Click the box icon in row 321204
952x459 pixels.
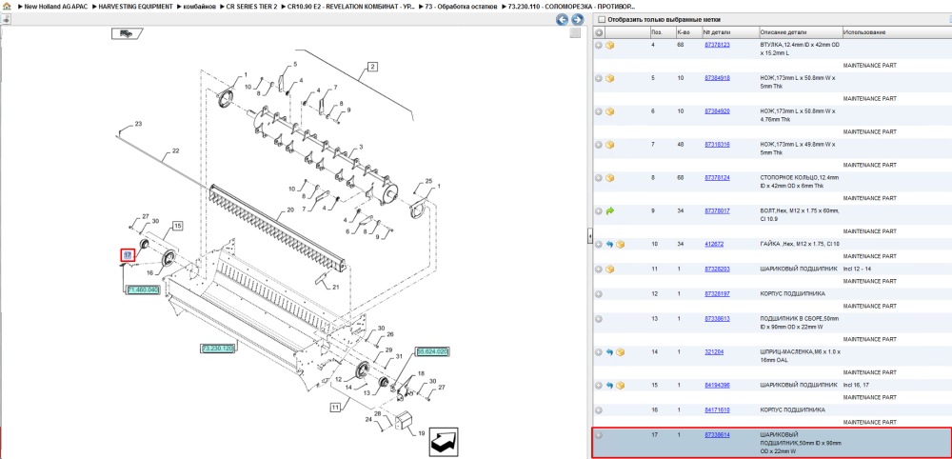click(620, 352)
